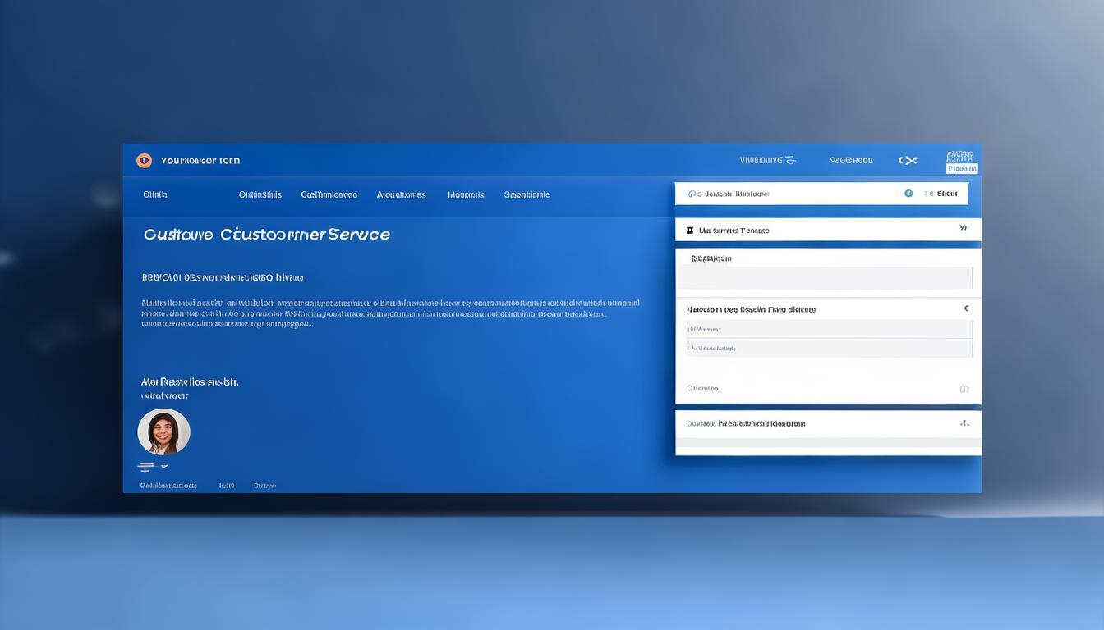Open the first navigation menu item on the left

(155, 194)
